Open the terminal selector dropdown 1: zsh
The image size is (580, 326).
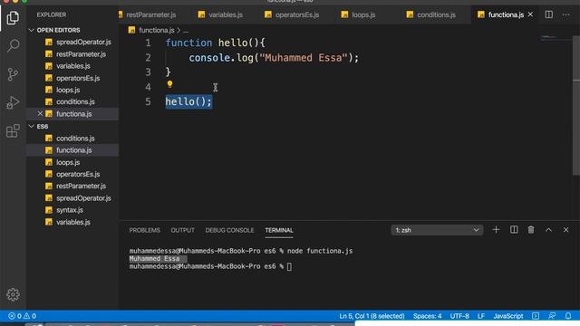437,230
